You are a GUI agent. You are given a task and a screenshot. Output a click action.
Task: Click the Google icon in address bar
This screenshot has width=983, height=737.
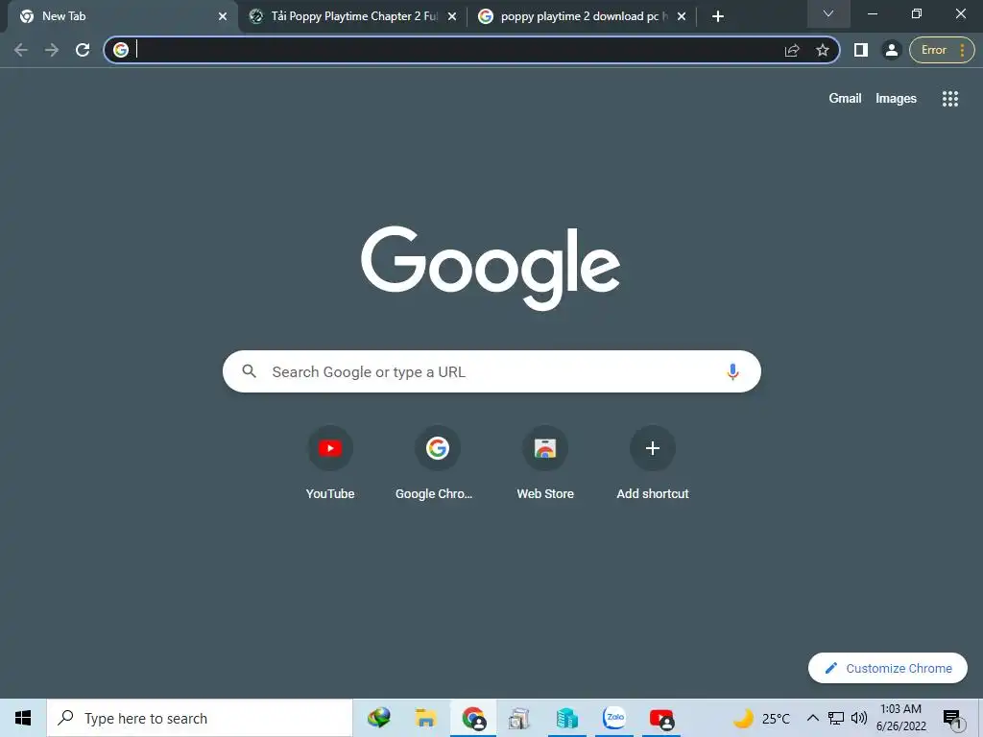(121, 50)
